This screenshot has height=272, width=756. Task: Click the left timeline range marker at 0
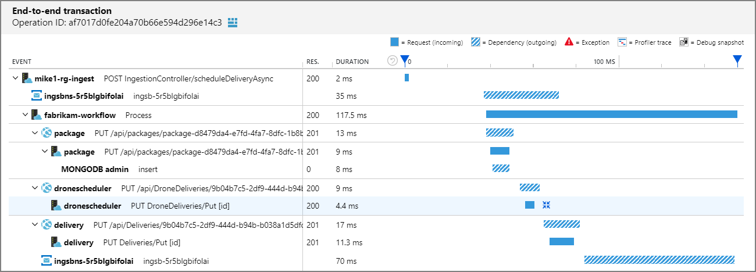(x=405, y=61)
